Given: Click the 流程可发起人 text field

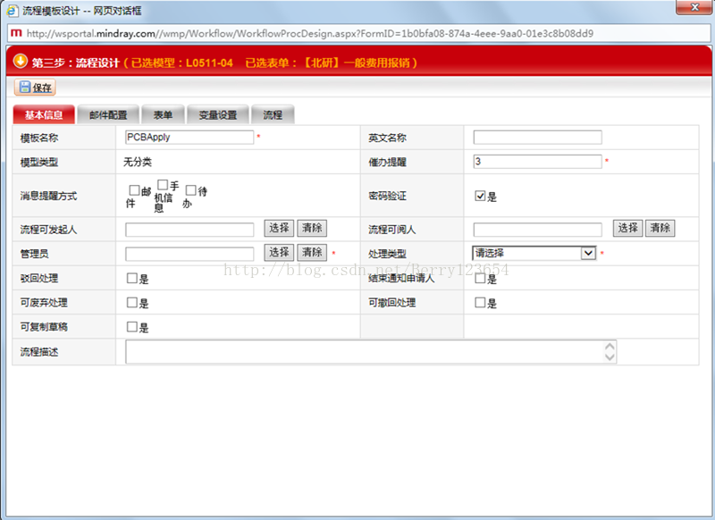Looking at the screenshot, I should click(189, 230).
